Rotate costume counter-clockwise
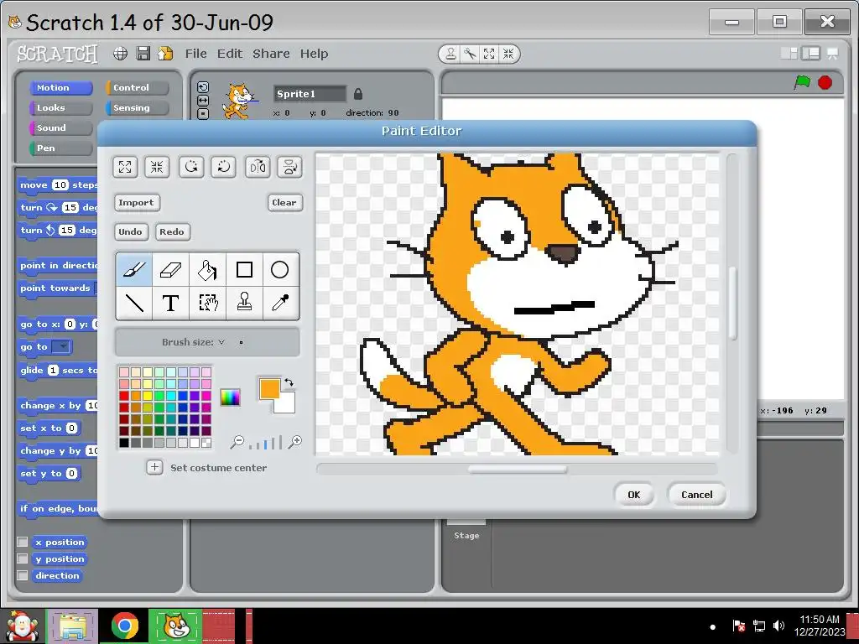Screen dimensions: 859x644 (191, 167)
